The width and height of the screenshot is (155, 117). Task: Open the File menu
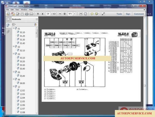coord(7,10)
